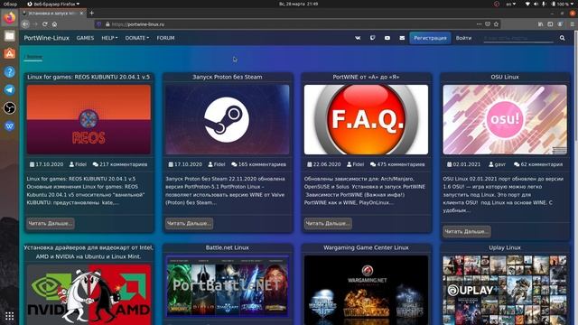The height and width of the screenshot is (325, 578).
Task: Click Читать Дальше under REOS Kubuntu article
Action: click(51, 223)
